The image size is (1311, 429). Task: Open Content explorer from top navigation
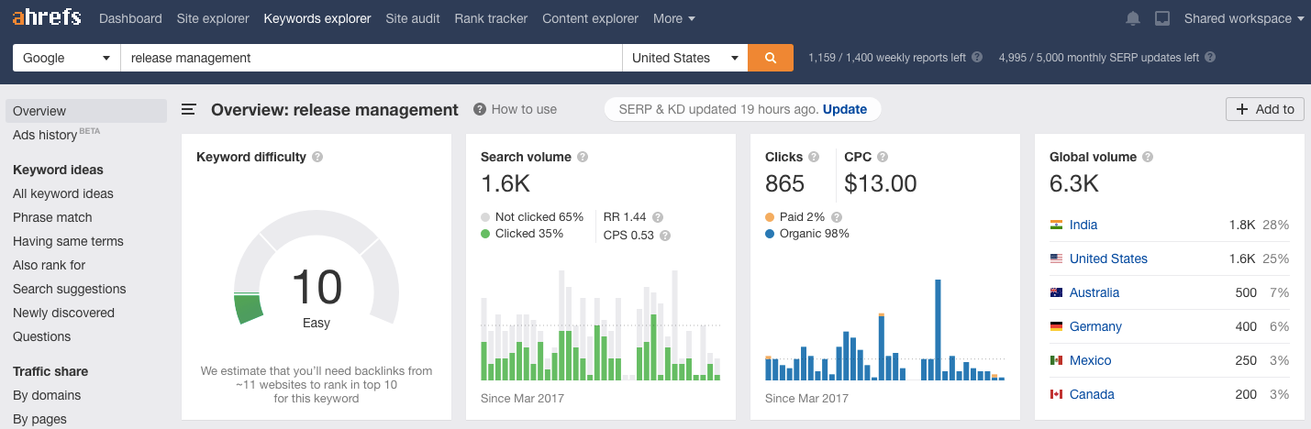point(590,18)
